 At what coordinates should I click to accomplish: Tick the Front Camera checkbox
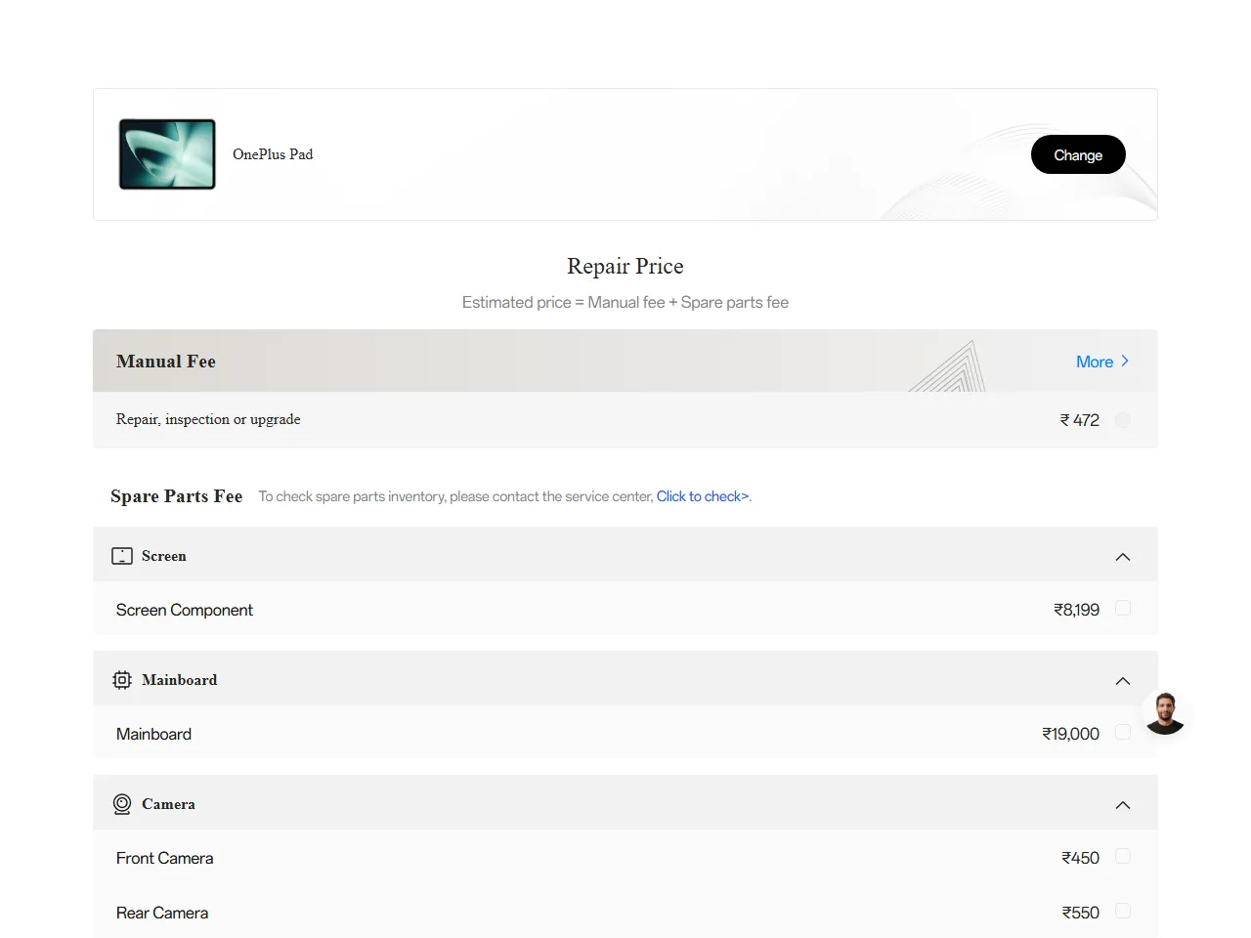1123,856
